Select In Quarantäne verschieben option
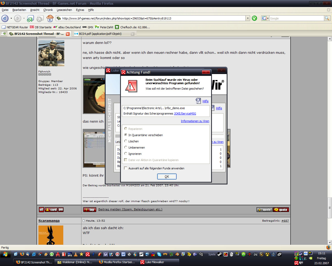332x266 pixels. click(126, 135)
